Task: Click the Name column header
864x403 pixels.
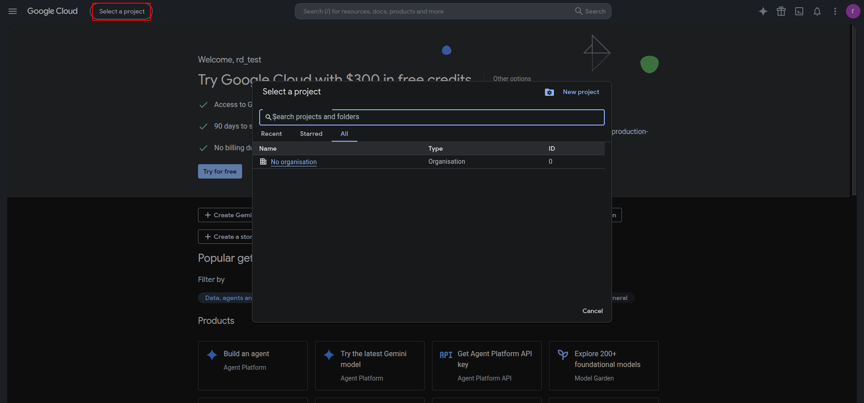Action: click(268, 148)
